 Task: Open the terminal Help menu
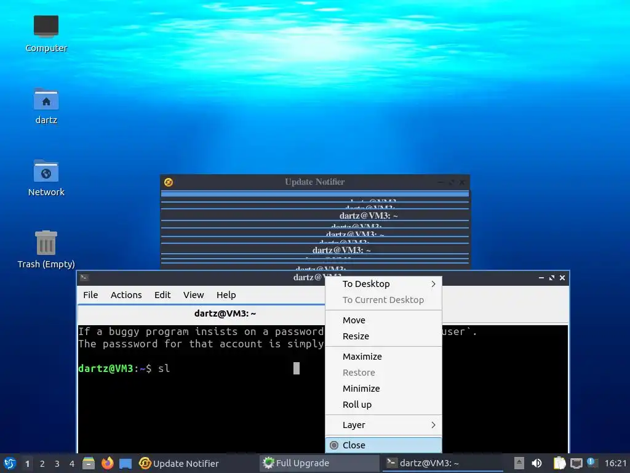226,295
